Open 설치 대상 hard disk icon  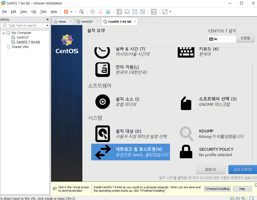(103, 134)
